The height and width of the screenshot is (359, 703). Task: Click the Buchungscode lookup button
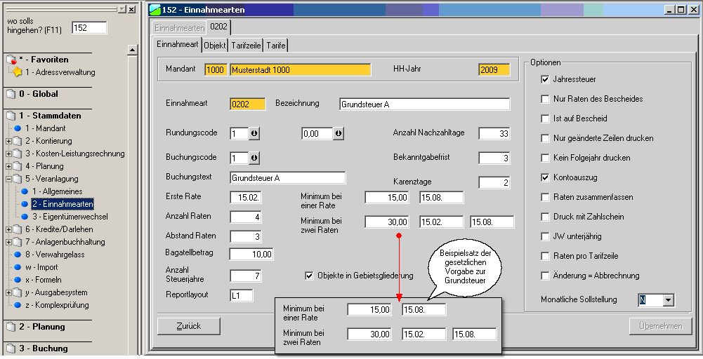(254, 158)
